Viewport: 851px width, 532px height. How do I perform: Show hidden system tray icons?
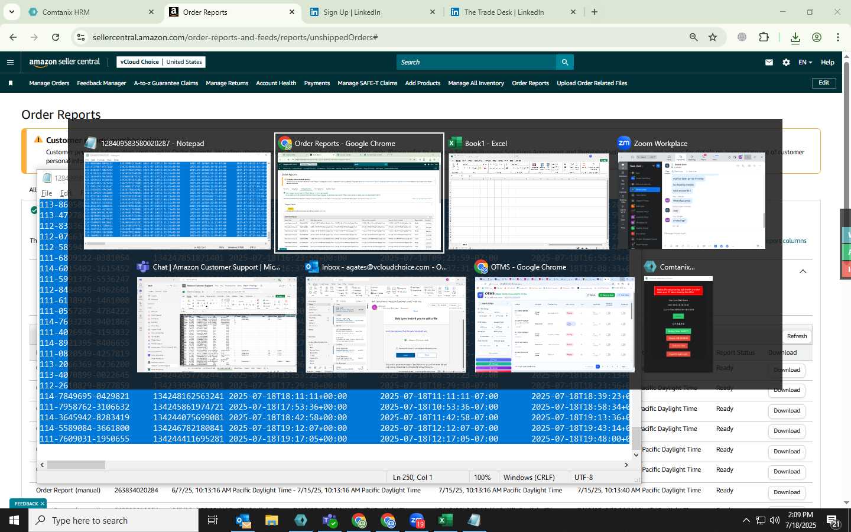pos(746,520)
